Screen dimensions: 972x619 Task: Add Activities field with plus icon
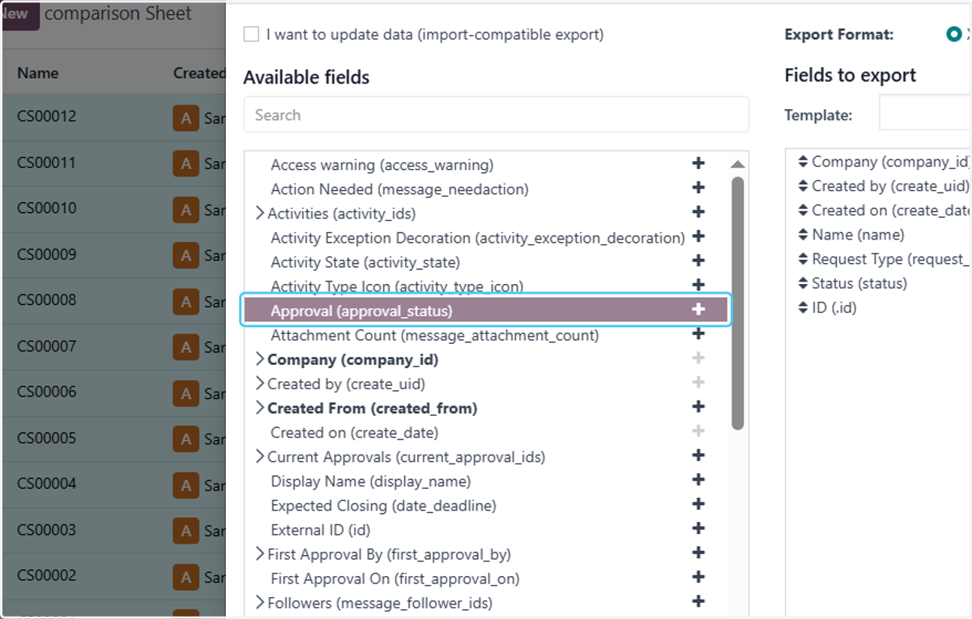click(x=698, y=212)
